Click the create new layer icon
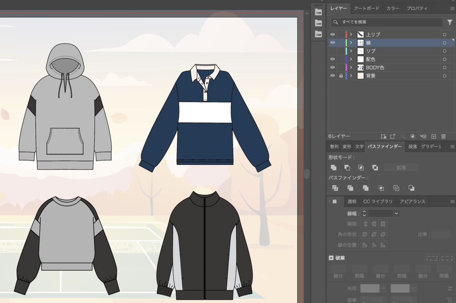This screenshot has width=456, height=303. (434, 136)
